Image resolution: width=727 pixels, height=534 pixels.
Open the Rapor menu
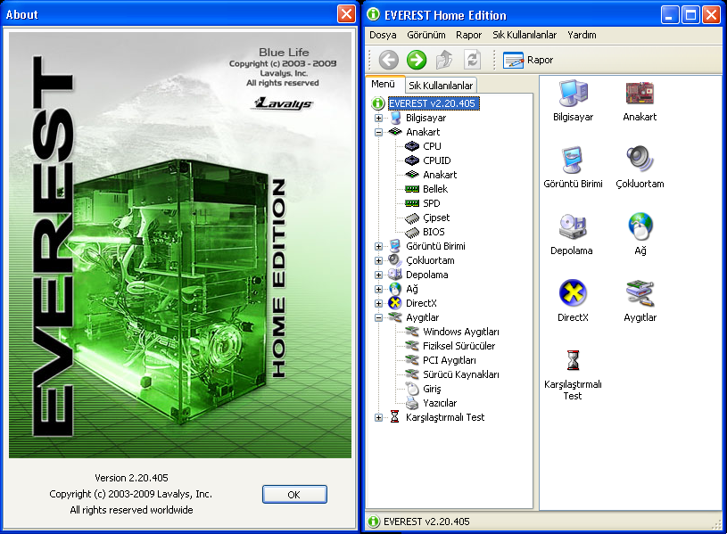point(468,36)
